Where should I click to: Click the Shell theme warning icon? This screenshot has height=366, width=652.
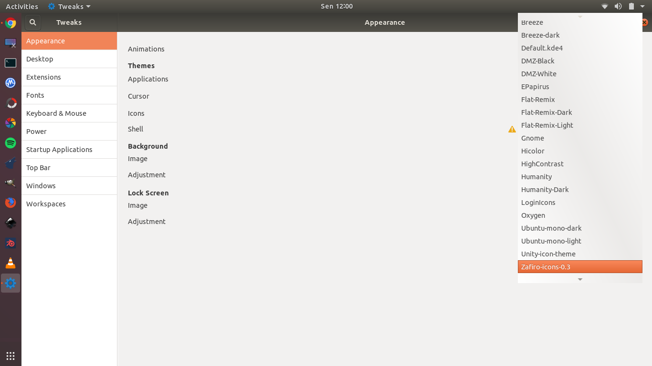[x=512, y=129]
